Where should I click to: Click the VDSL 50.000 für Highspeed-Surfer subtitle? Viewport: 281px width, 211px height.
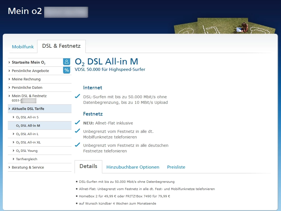pos(110,69)
